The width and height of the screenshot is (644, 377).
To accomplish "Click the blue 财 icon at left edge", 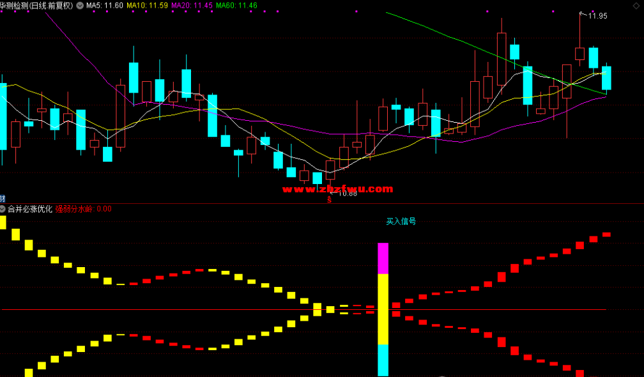I will 2,199.
